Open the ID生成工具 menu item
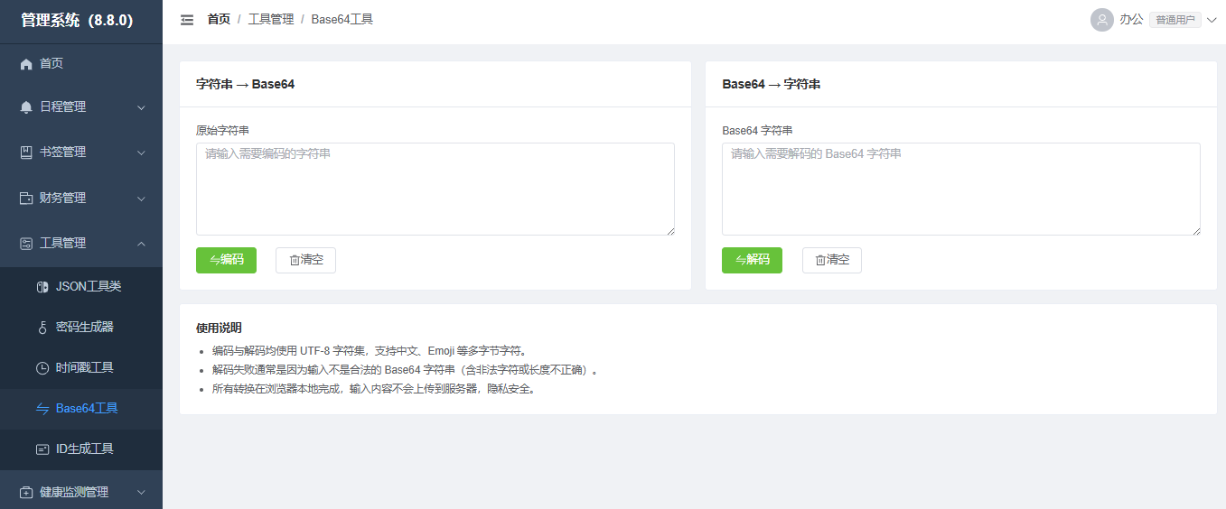 click(81, 449)
